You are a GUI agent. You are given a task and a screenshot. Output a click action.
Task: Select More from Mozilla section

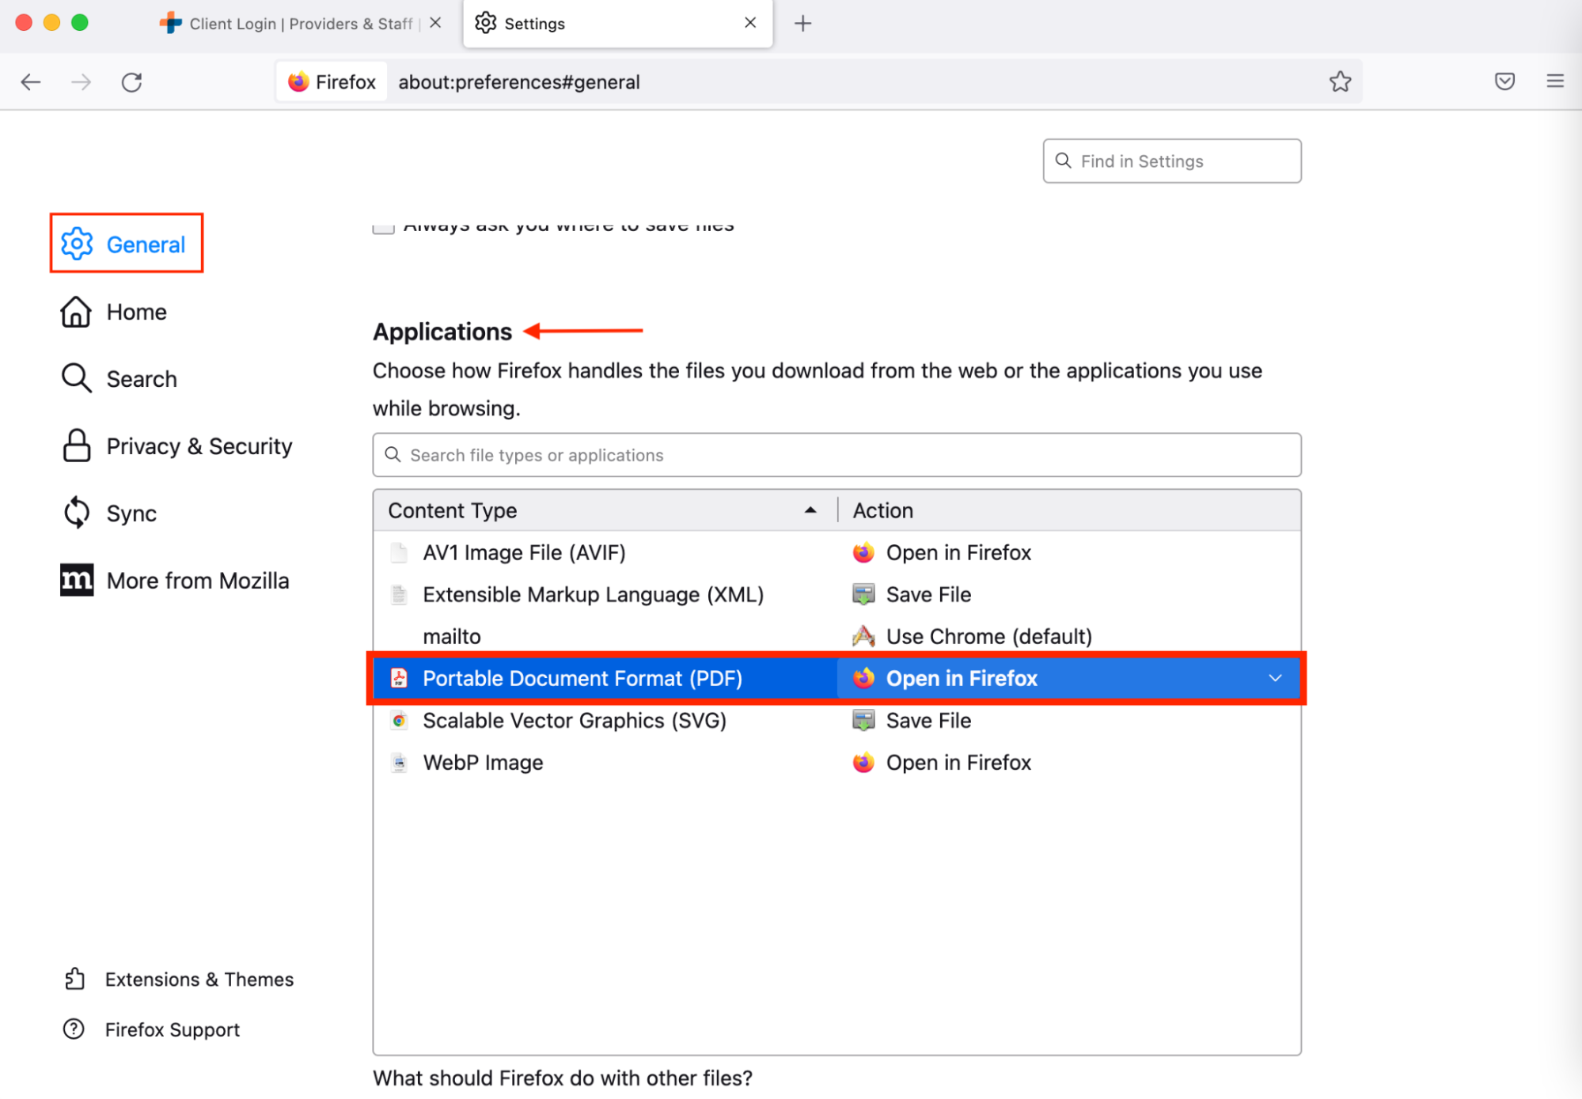coord(197,580)
